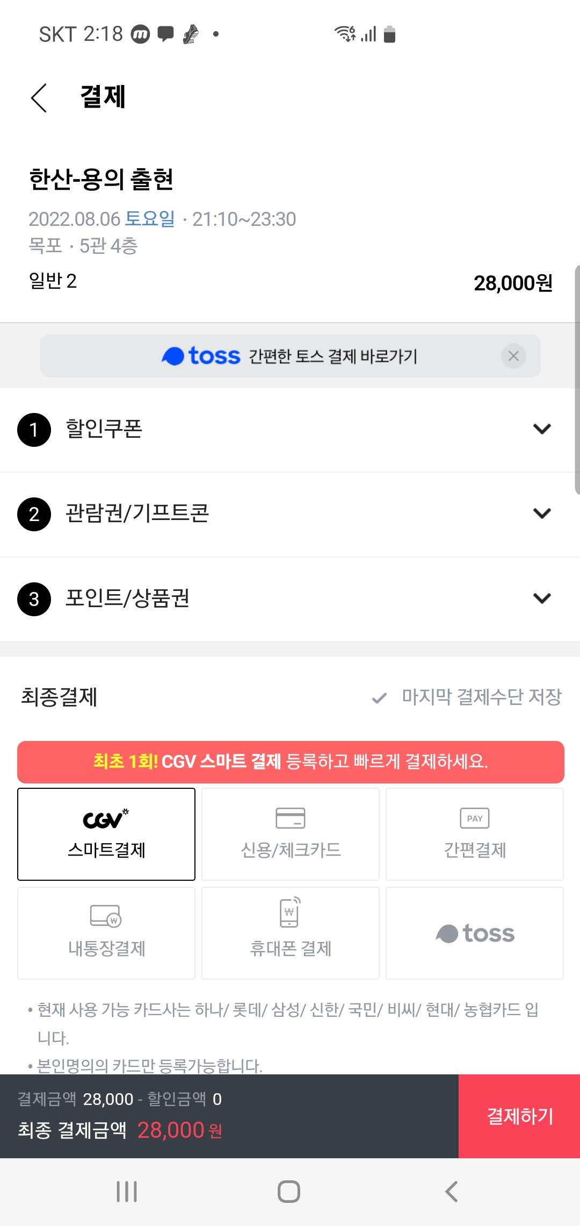The image size is (580, 1226).
Task: Choose 휴대폰 결제 mobile phone payment
Action: coord(290,933)
